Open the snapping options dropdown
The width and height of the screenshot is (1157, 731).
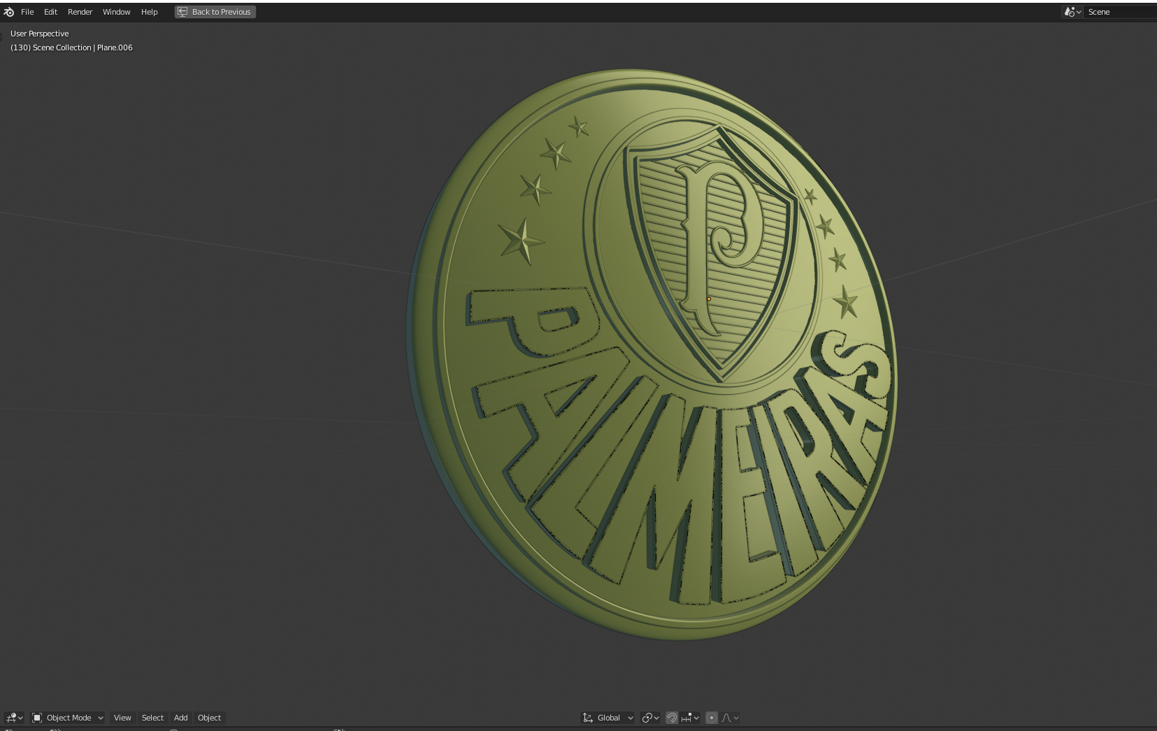pyautogui.click(x=690, y=718)
